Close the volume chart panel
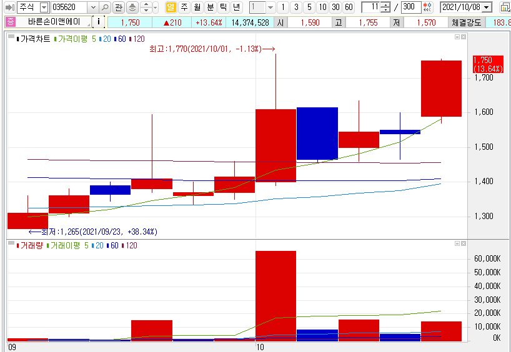The height and width of the screenshot is (352, 511). coord(464,243)
